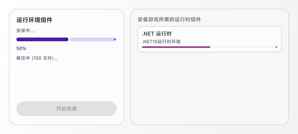Click the 解压中 extraction status message
This screenshot has width=298, height=134.
click(x=37, y=58)
